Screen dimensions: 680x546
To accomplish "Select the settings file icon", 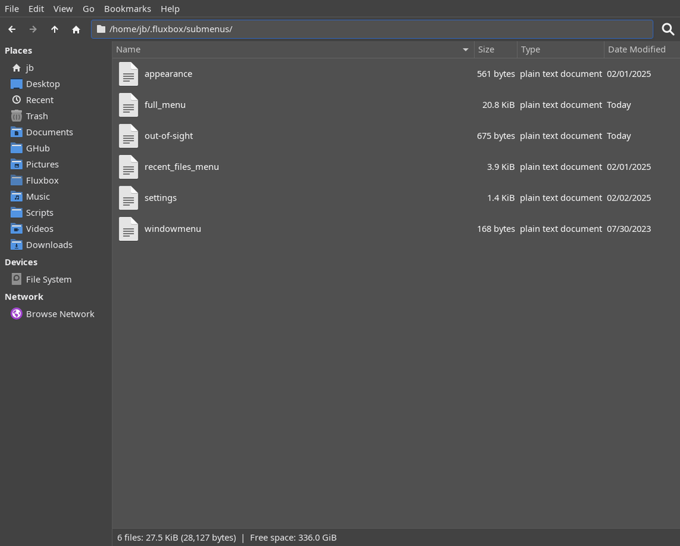I will tap(128, 198).
